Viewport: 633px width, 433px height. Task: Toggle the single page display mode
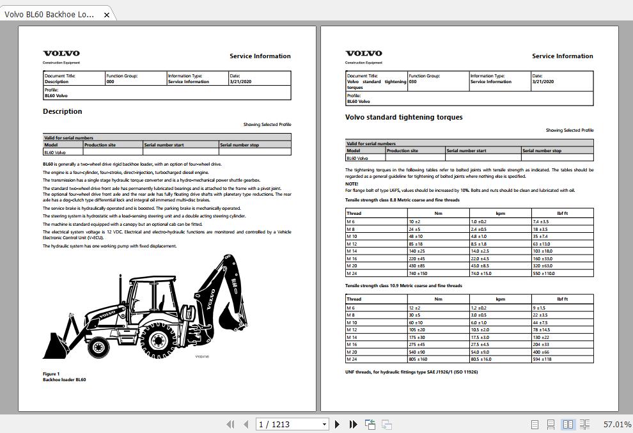click(x=535, y=424)
